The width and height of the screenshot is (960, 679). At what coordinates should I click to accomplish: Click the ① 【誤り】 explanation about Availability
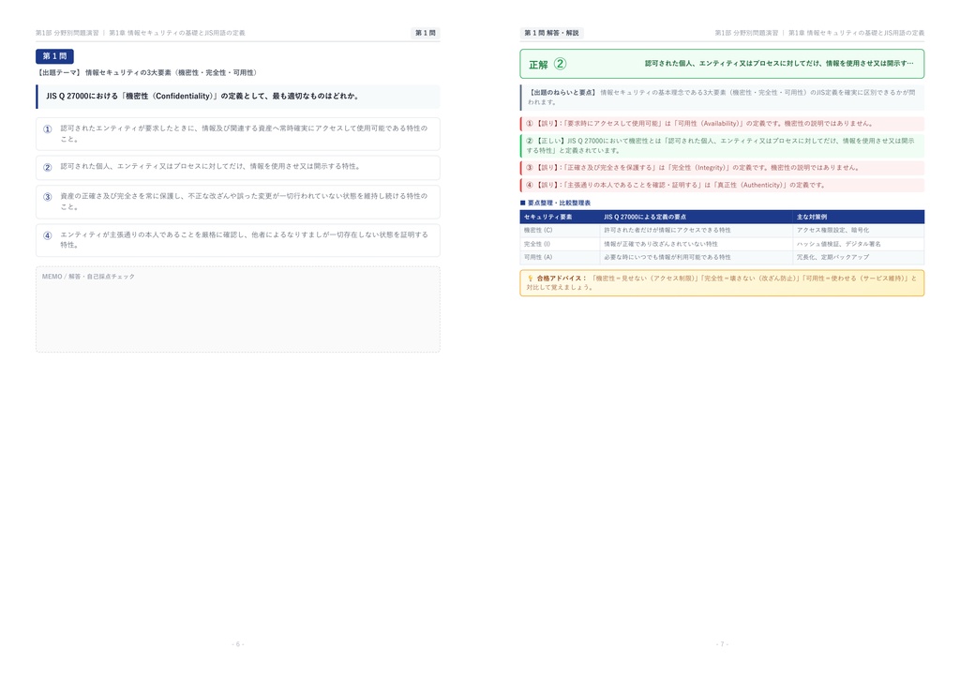pos(722,124)
